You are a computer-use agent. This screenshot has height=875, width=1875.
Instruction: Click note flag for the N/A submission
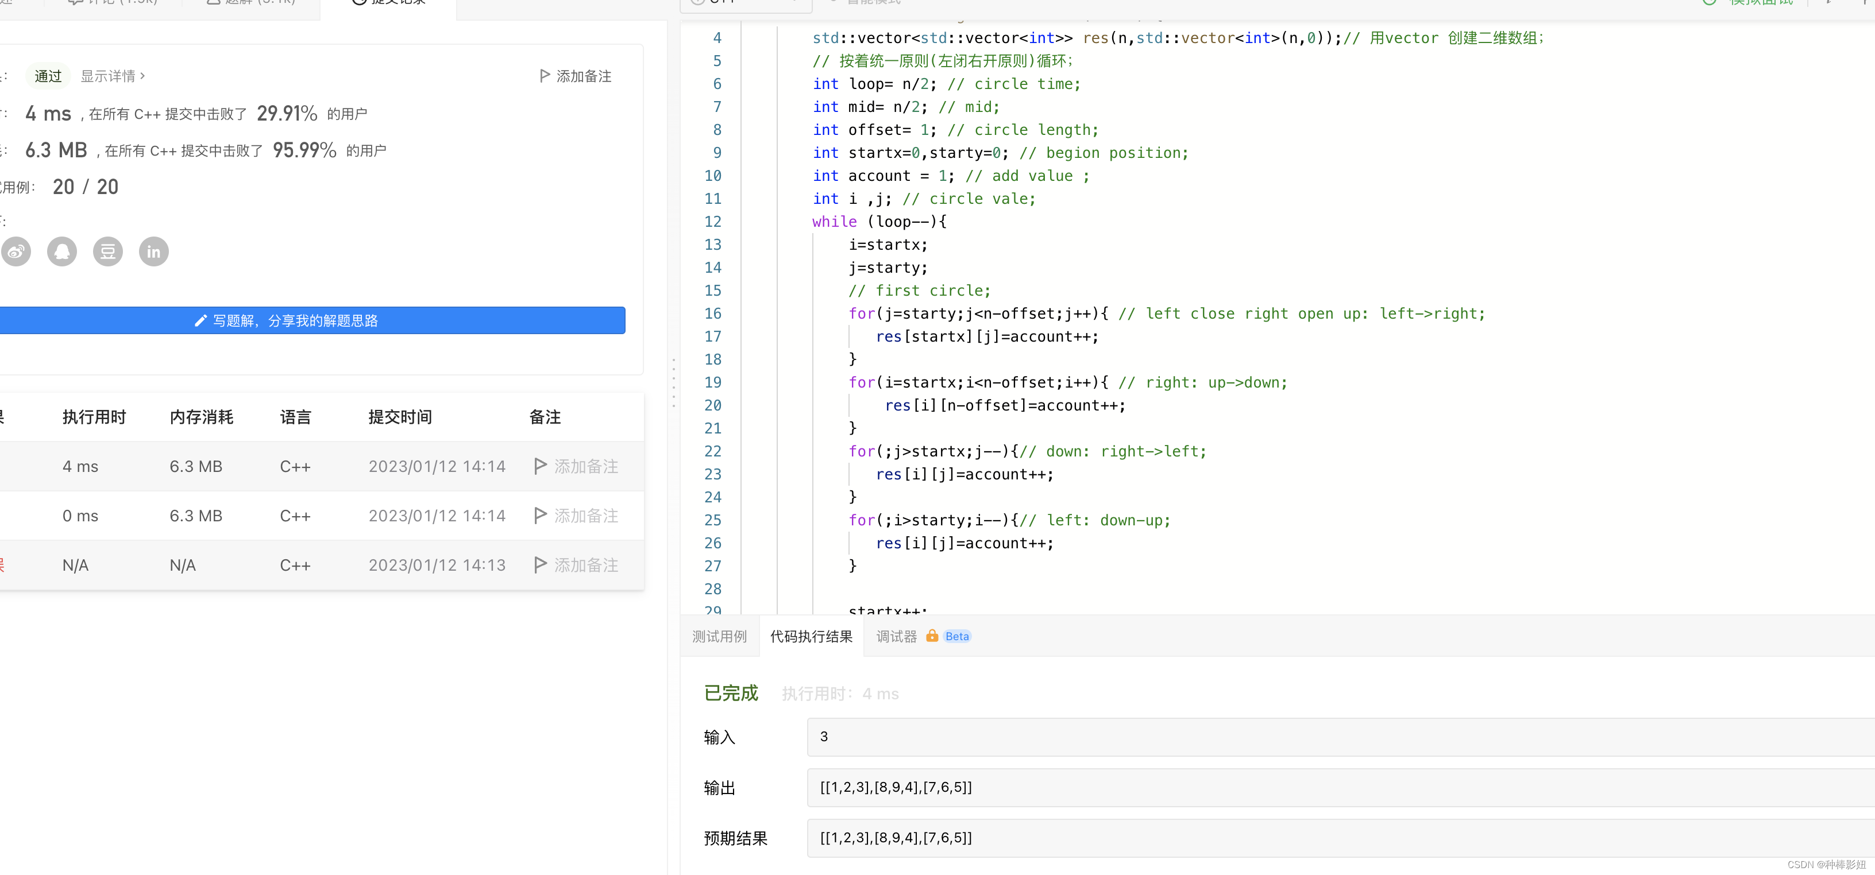point(540,565)
